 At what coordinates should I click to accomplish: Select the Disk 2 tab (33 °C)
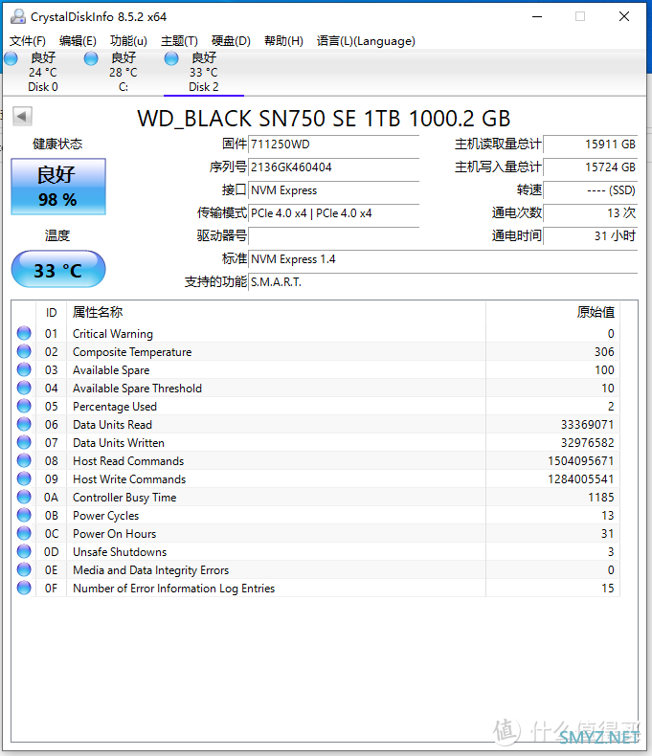204,73
